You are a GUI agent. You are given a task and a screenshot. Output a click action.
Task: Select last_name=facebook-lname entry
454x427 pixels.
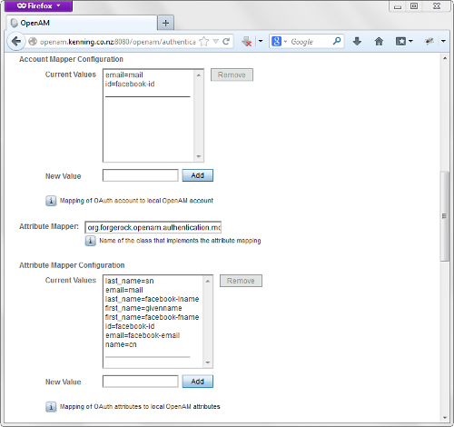coord(152,299)
